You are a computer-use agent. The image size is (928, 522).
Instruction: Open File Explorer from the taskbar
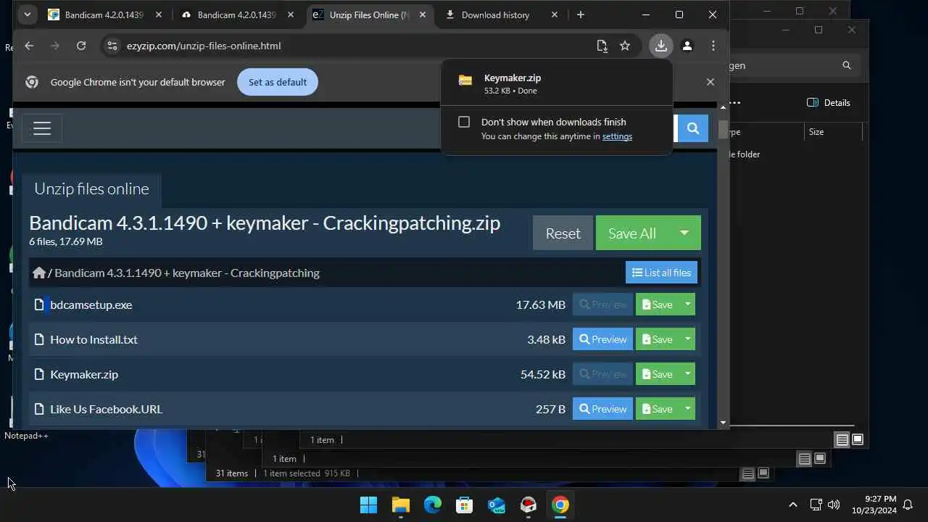click(400, 505)
